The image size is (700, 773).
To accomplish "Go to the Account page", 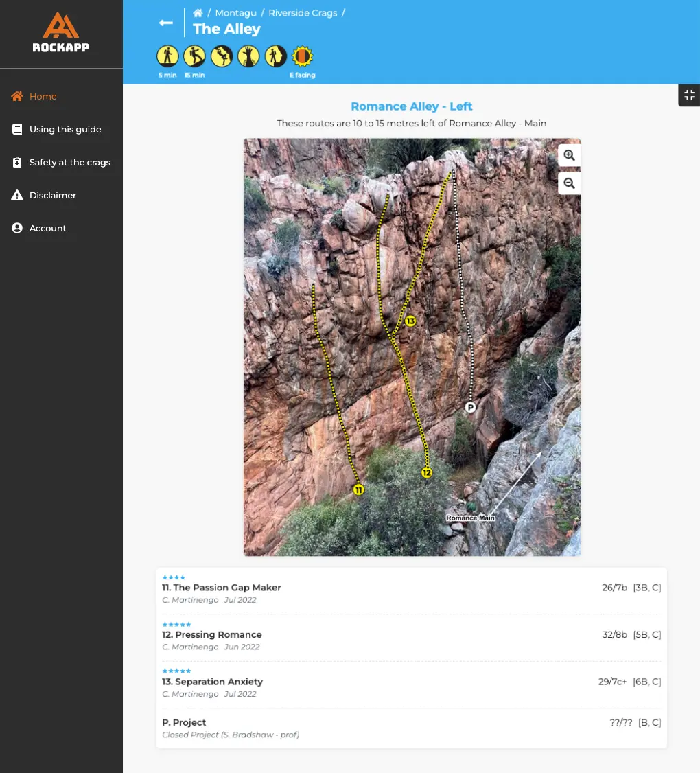I will (47, 228).
